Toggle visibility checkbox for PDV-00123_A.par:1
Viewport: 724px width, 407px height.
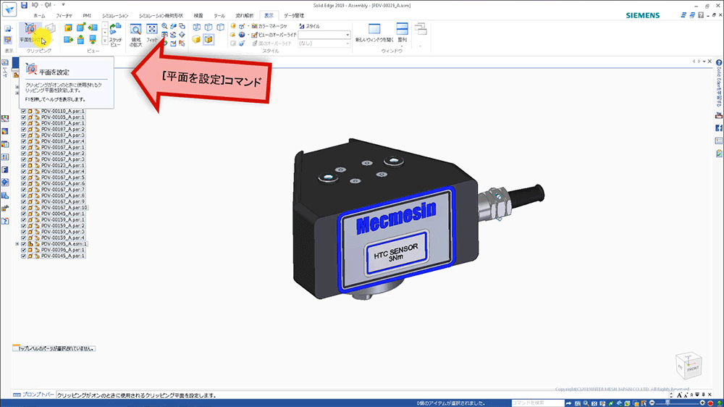(24, 166)
